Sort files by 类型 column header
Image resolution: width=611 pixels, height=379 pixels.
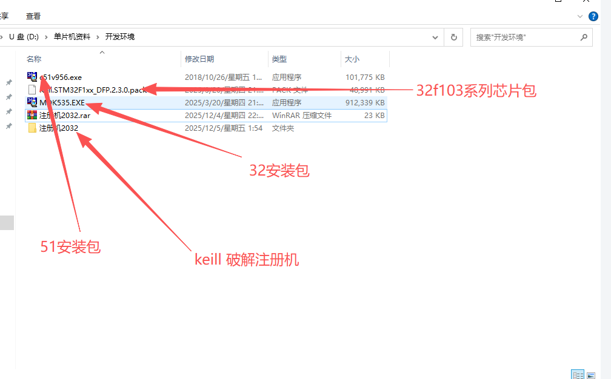(x=279, y=59)
